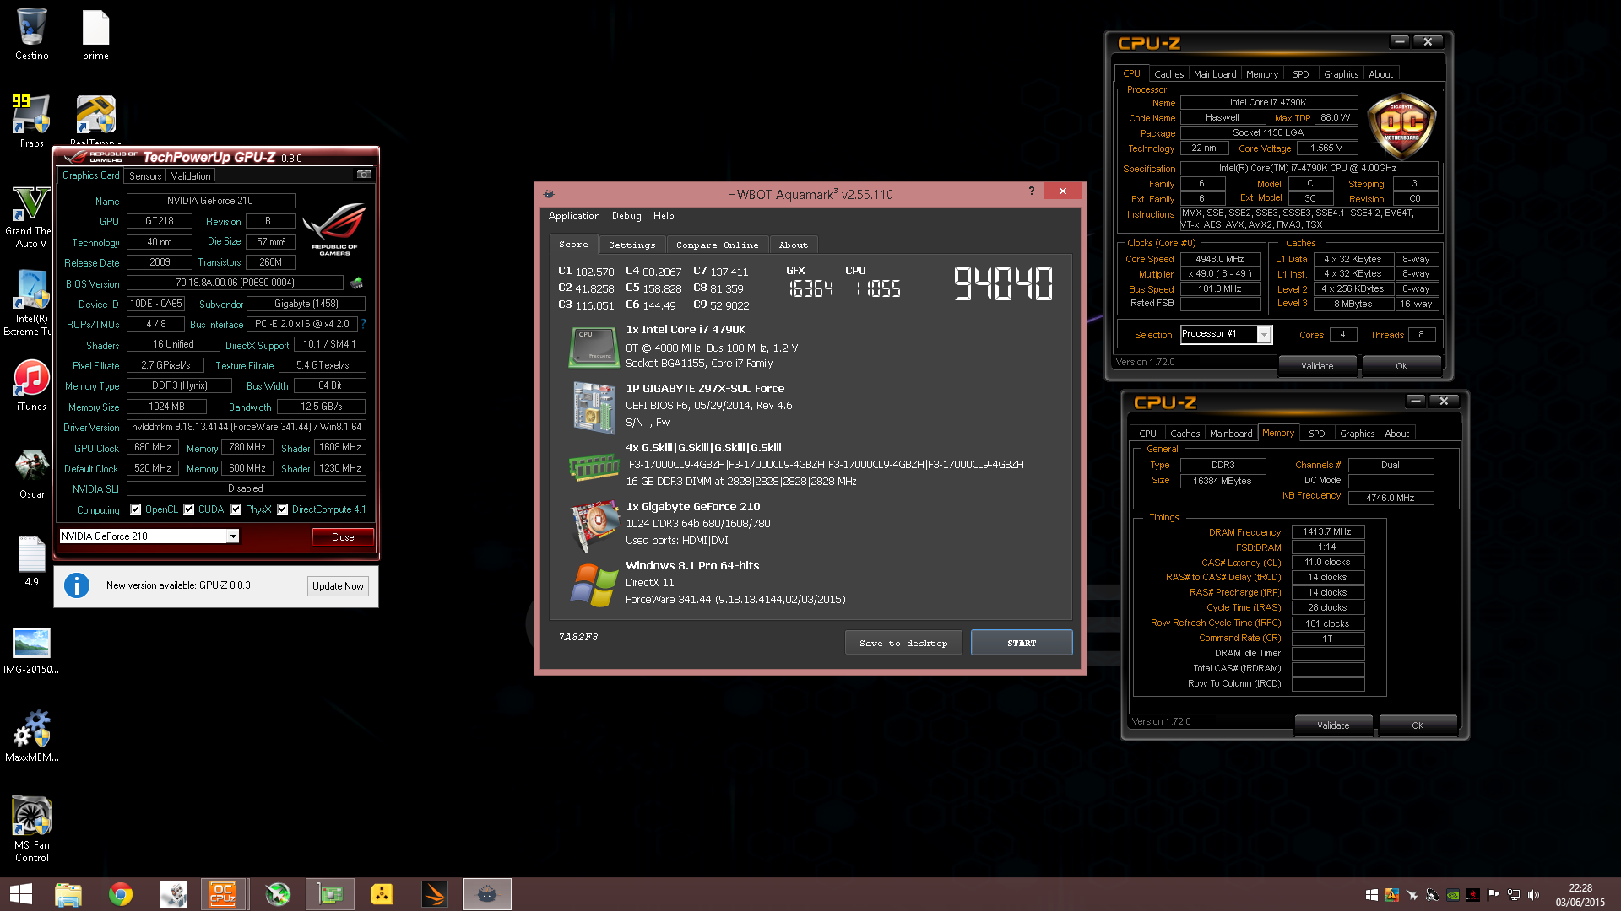Screen dimensions: 1621x911
Task: Click the Aquamark total score 94040
Action: [x=1003, y=283]
